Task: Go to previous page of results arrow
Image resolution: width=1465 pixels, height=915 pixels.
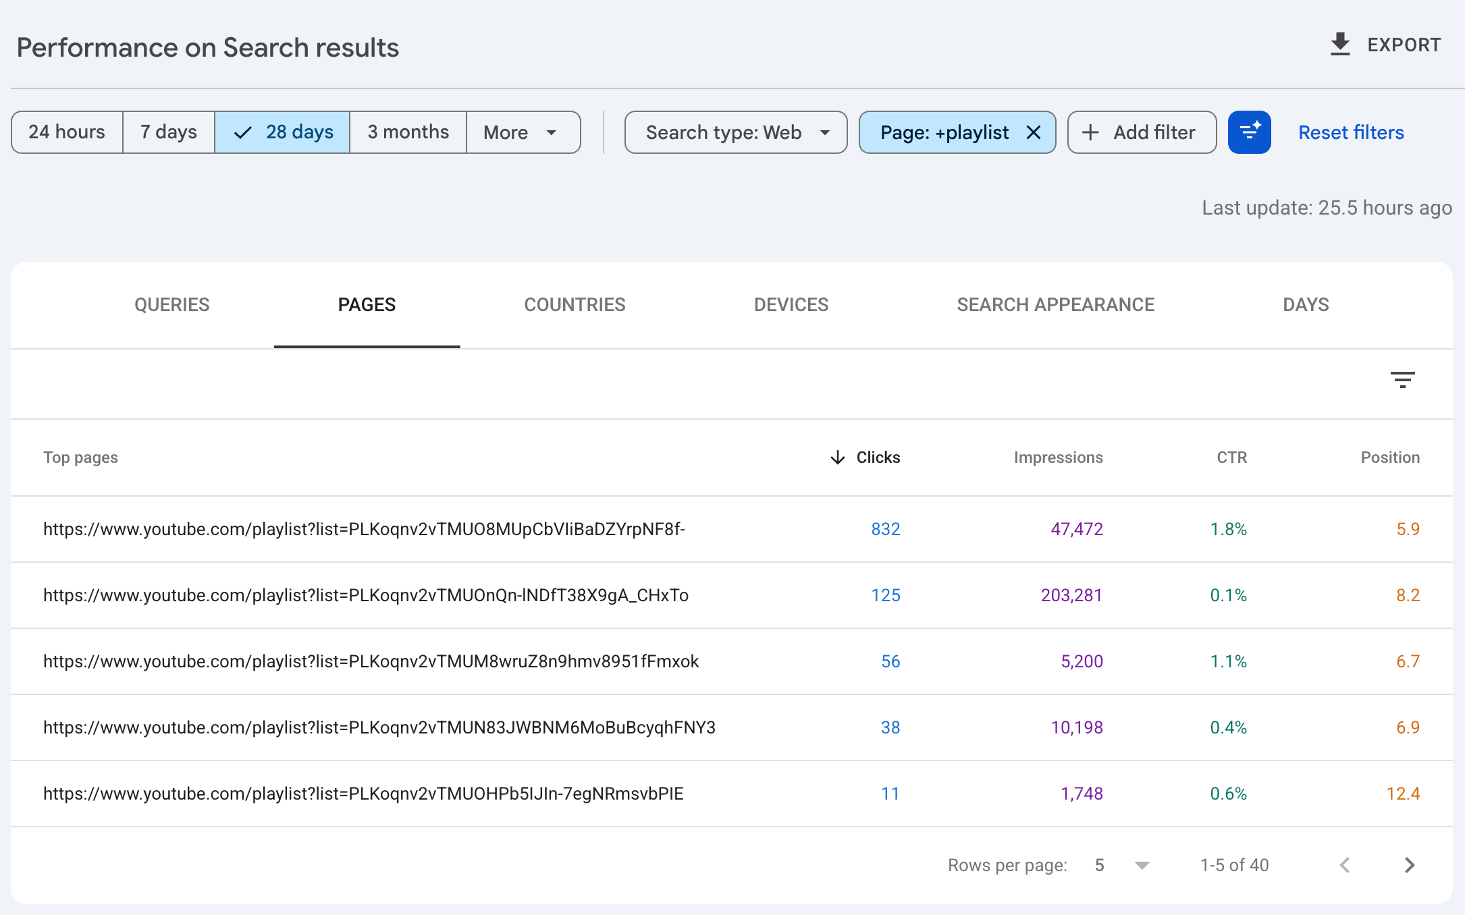Action: 1345,865
